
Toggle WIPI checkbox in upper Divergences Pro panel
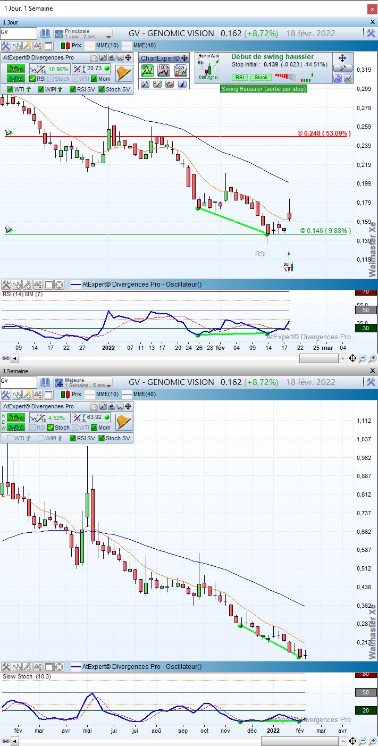(41, 89)
